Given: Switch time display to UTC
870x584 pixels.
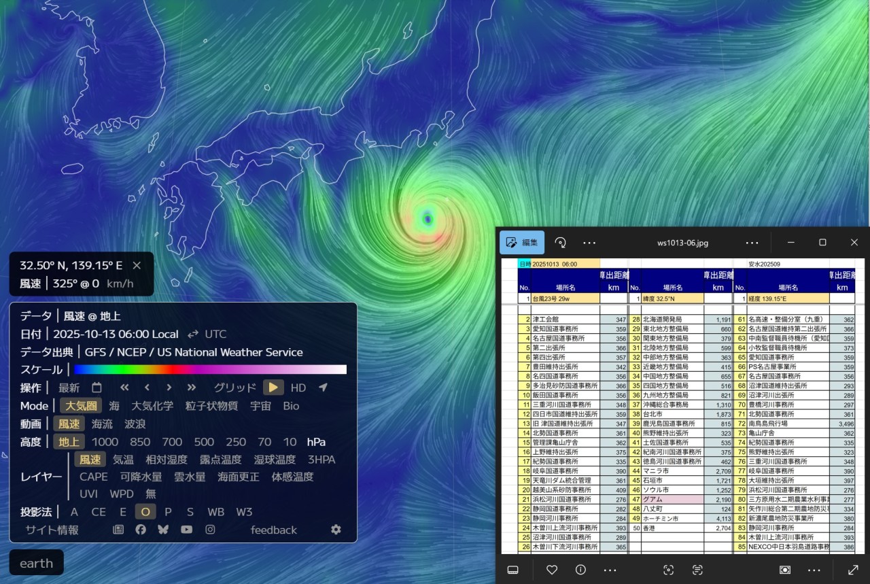Looking at the screenshot, I should point(215,334).
